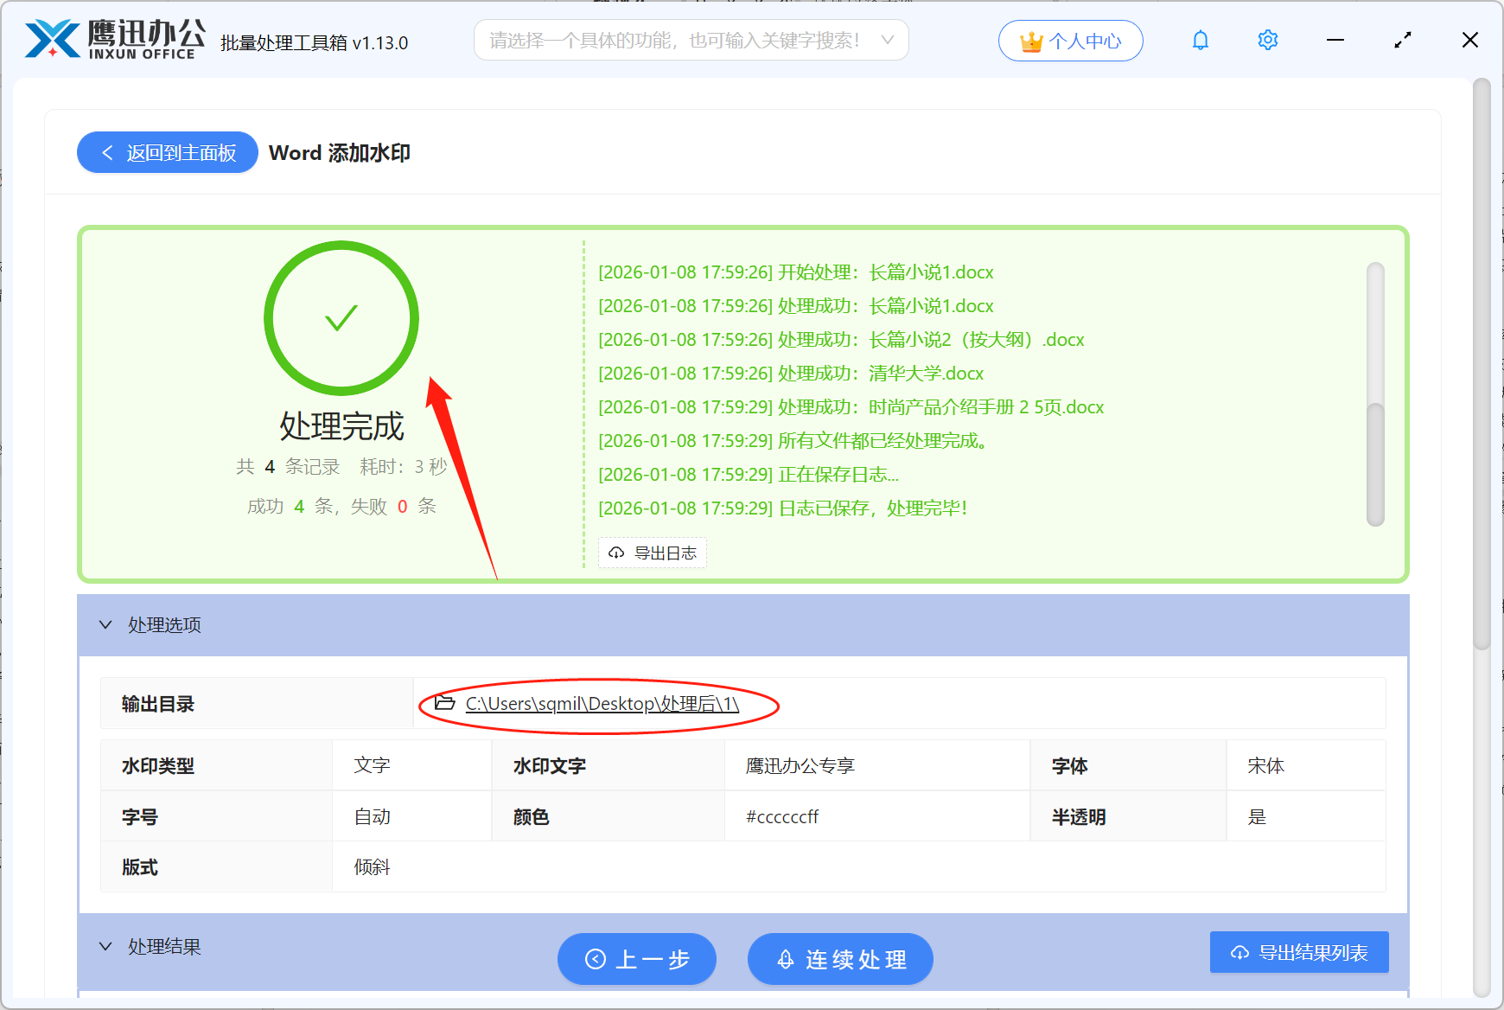Click the bell icon inside 连续处理 button
The image size is (1504, 1010).
785,959
